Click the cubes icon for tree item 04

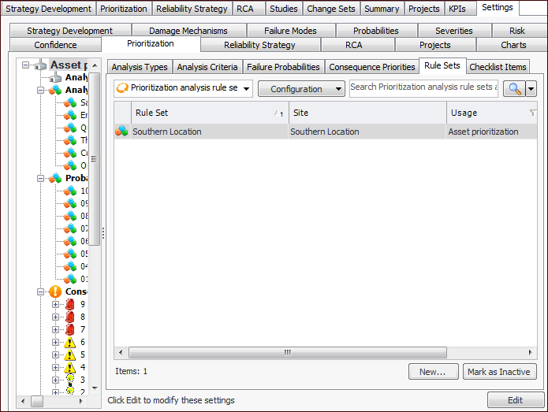(70, 266)
